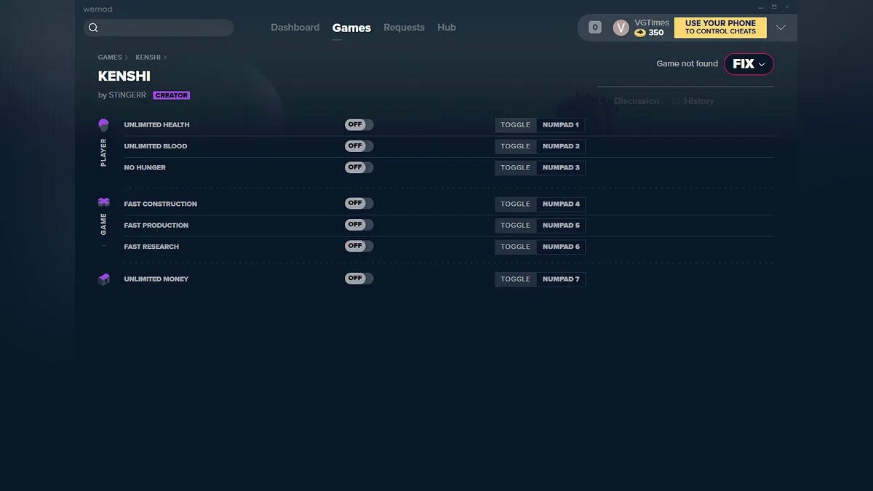Image resolution: width=873 pixels, height=491 pixels.
Task: Click the chevron after GAMES breadcrumb
Action: 126,57
